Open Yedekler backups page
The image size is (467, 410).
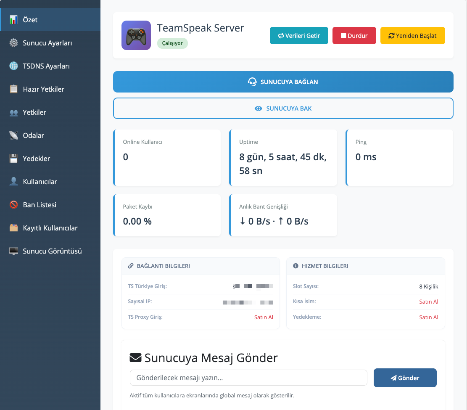pyautogui.click(x=50, y=159)
